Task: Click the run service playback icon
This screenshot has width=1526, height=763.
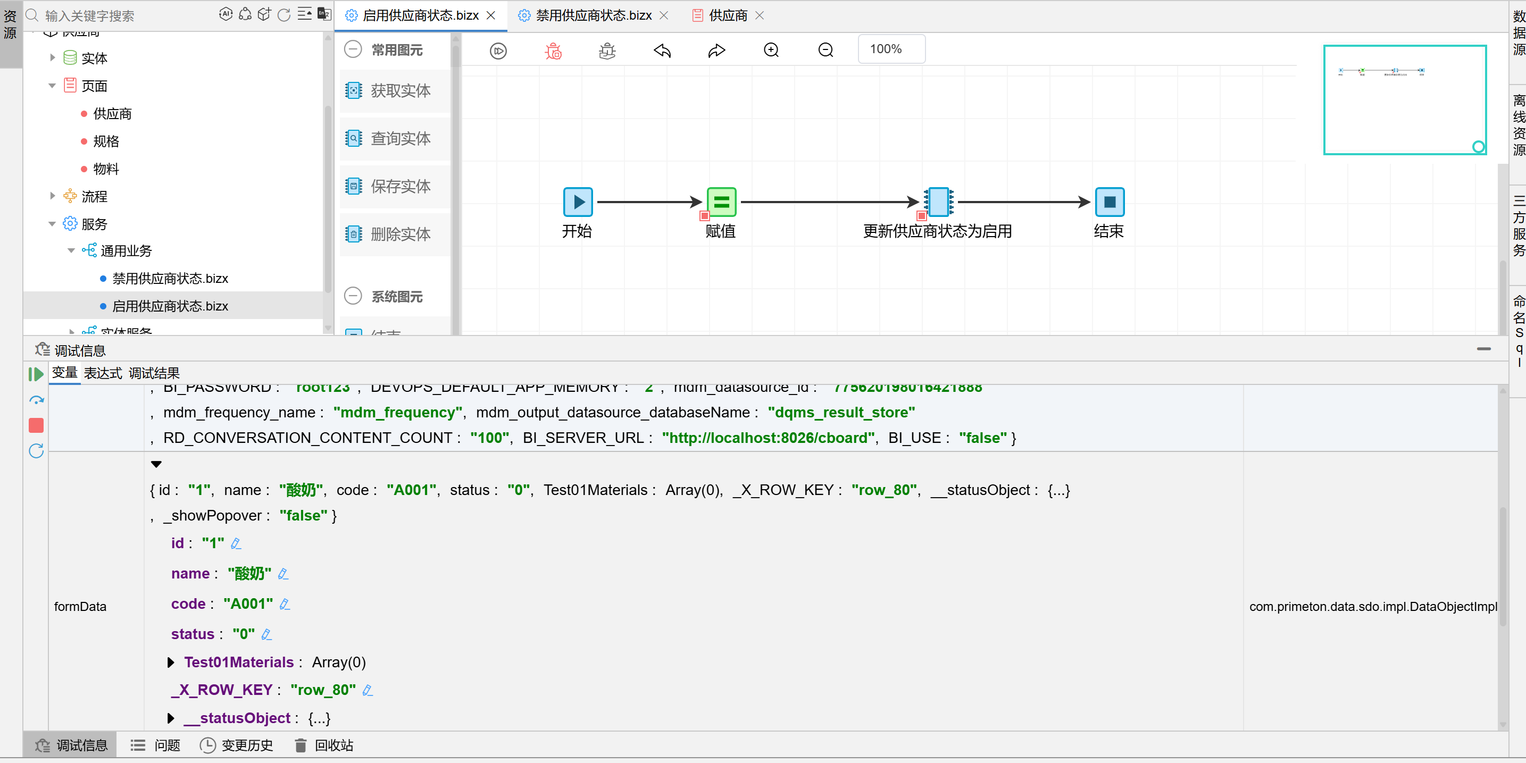Action: (498, 51)
